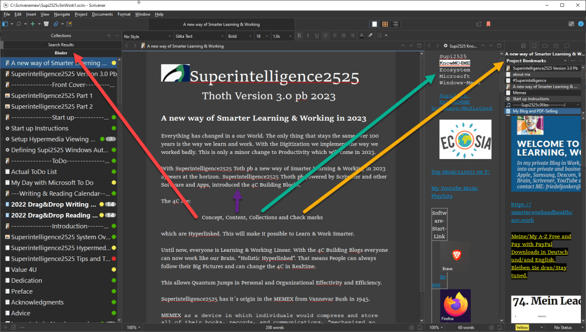Screen dimensions: 586x332
Task: Open Snapshots camera tab in Inspector
Action: pyautogui.click(x=555, y=46)
